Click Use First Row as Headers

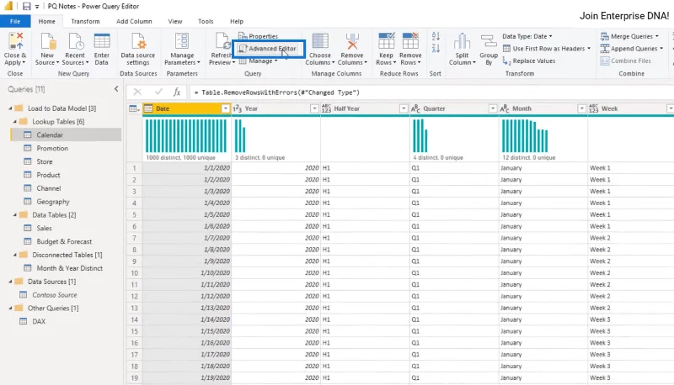tap(547, 49)
